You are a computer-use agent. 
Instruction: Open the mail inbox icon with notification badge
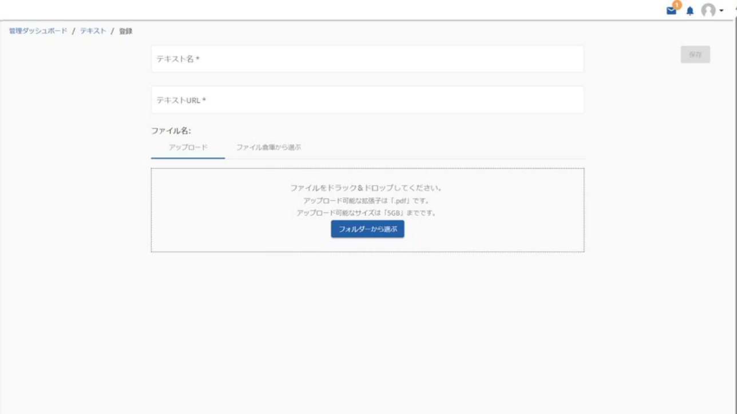pyautogui.click(x=673, y=9)
